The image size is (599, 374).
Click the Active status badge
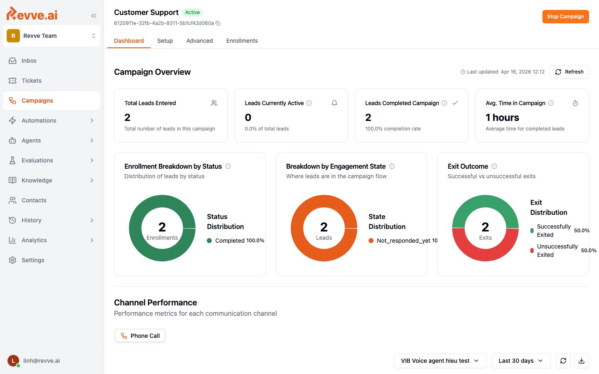[x=192, y=12]
